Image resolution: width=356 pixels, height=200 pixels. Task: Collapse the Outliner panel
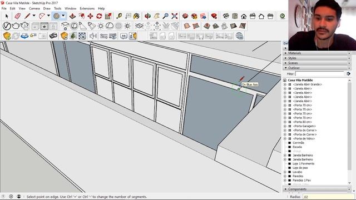(x=285, y=68)
